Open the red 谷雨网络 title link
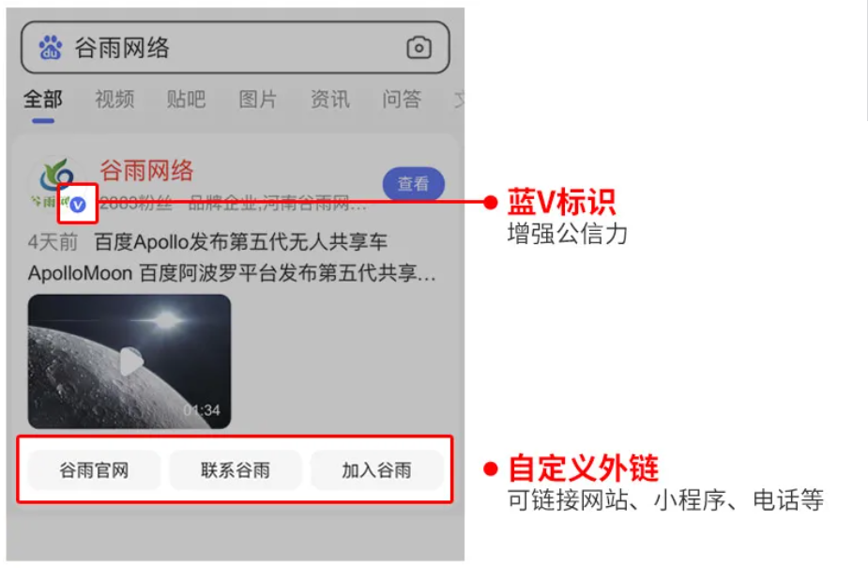The height and width of the screenshot is (568, 868). pos(146,171)
